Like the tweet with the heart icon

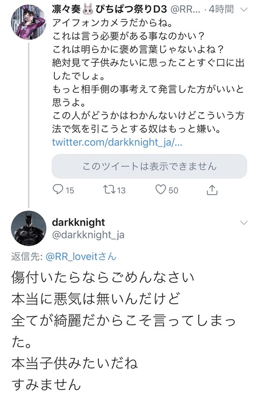click(160, 189)
